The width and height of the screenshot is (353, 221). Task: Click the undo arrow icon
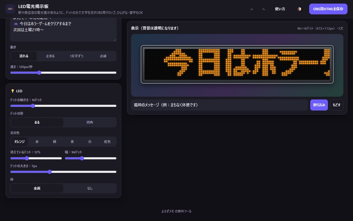(x=252, y=9)
